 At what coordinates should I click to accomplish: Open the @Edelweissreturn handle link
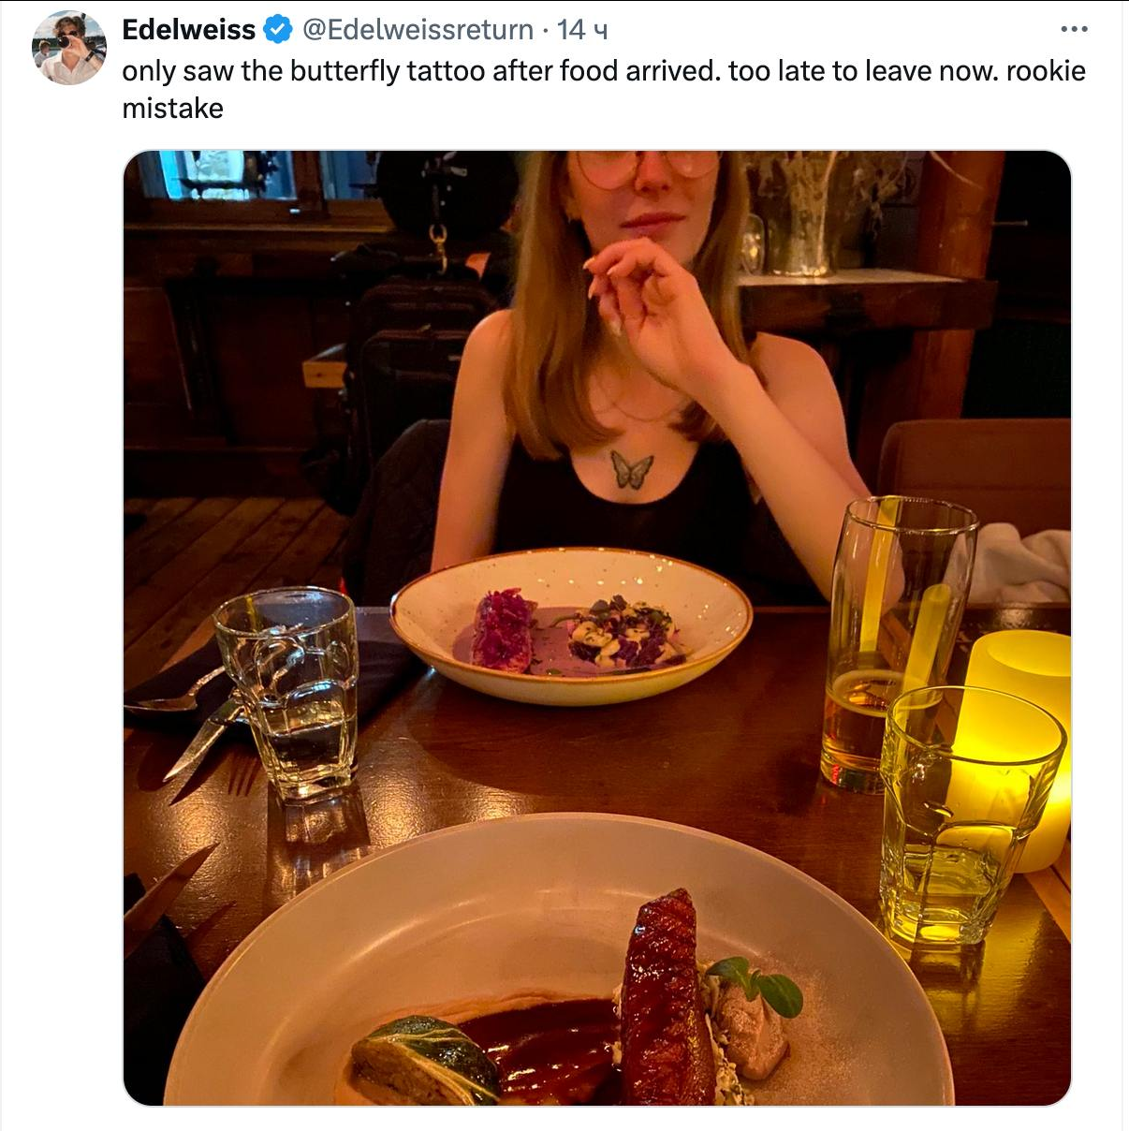click(x=418, y=30)
